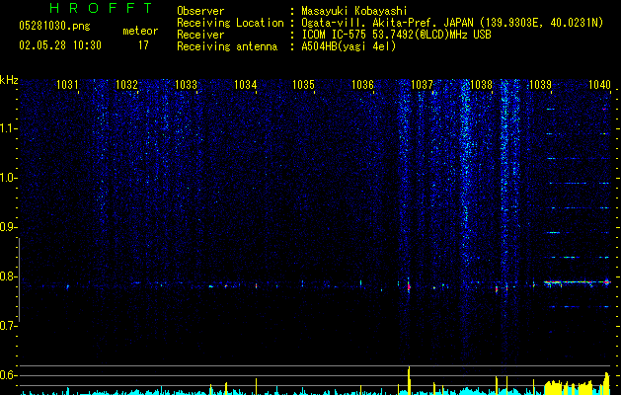621x395 pixels.
Task: Click the date stamp 02.05.28 10:30
Action: point(60,45)
